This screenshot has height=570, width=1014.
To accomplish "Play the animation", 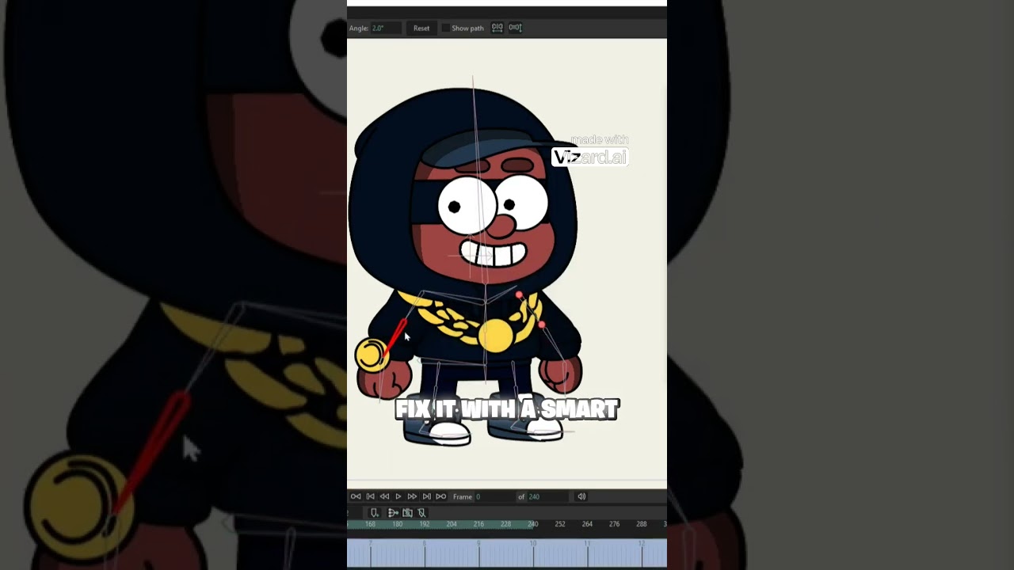I will [x=398, y=496].
